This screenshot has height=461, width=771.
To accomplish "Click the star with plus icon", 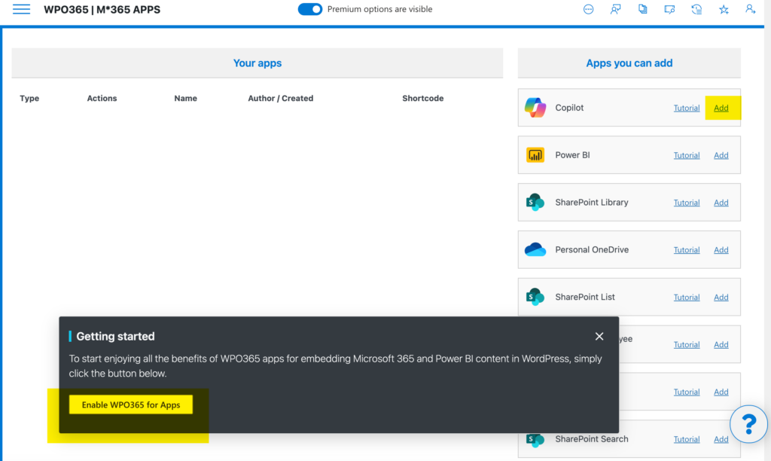I will 724,9.
